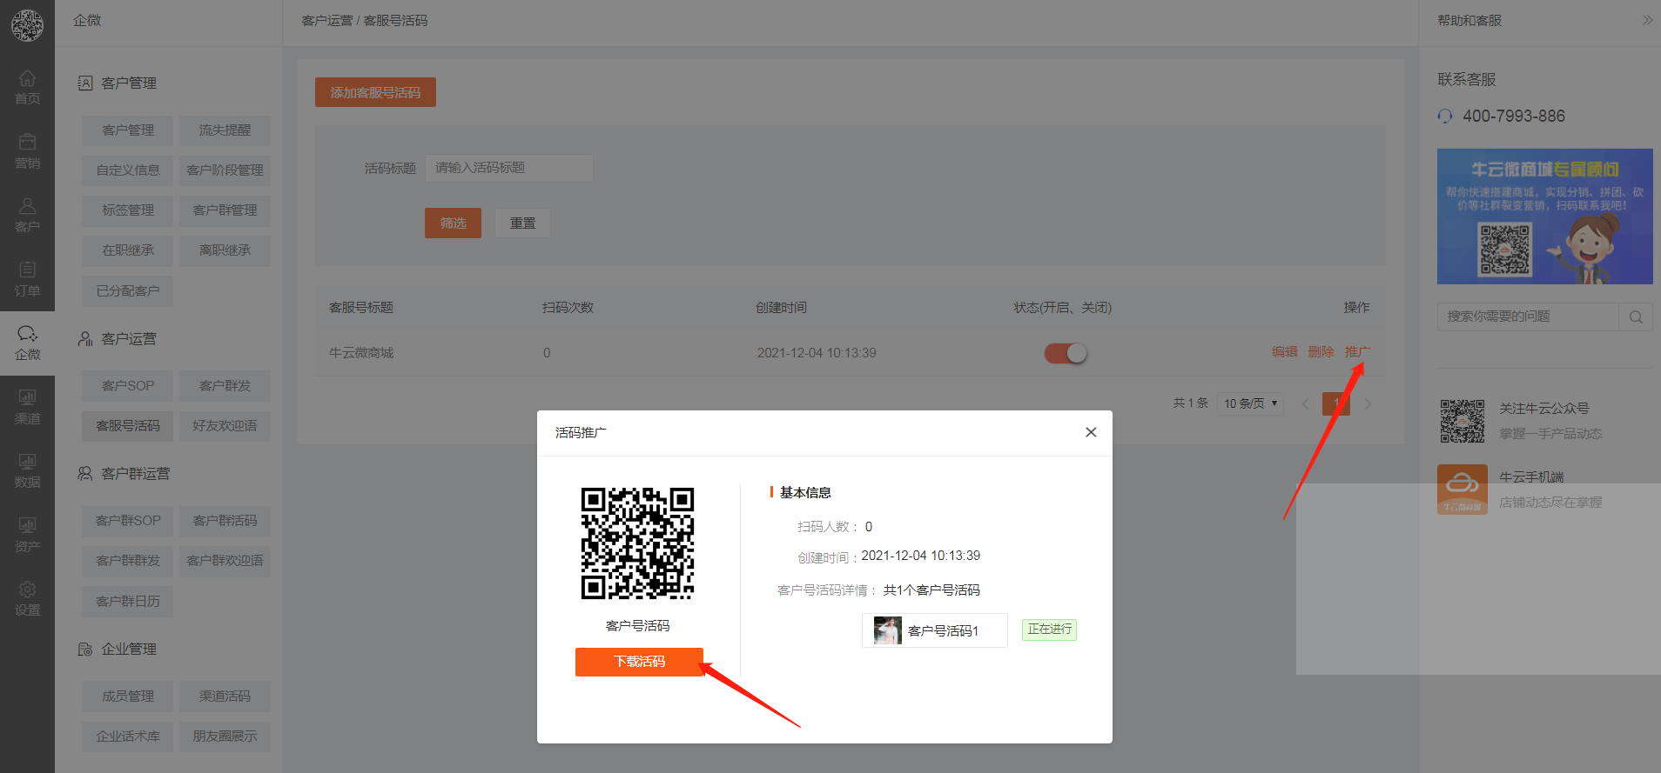Click the 客户运营 breadcrumb
1661x773 pixels.
tap(327, 20)
